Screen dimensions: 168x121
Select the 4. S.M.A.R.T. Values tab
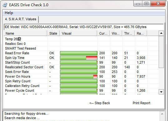tap(21, 19)
